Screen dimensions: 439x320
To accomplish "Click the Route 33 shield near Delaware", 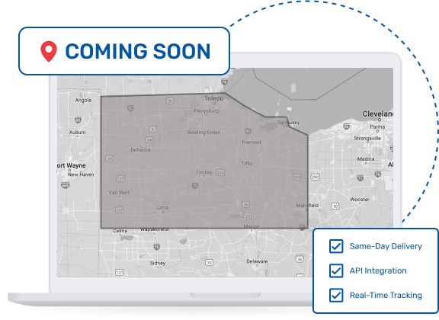I will click(x=209, y=262).
